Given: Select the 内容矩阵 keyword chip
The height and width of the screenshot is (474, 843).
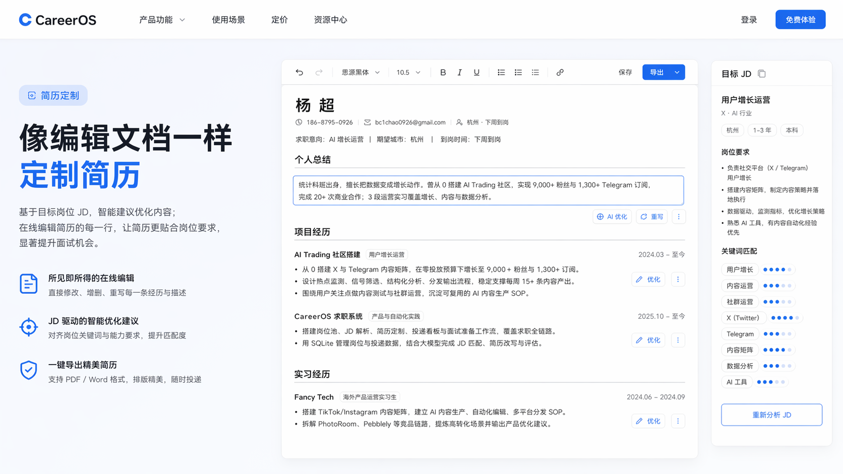Looking at the screenshot, I should [740, 350].
